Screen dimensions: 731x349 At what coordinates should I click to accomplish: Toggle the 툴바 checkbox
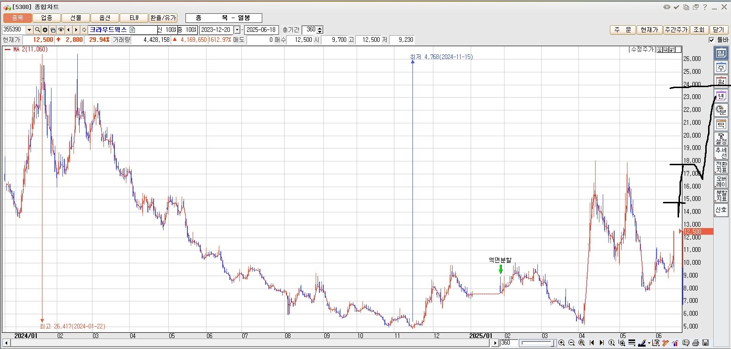pyautogui.click(x=712, y=40)
